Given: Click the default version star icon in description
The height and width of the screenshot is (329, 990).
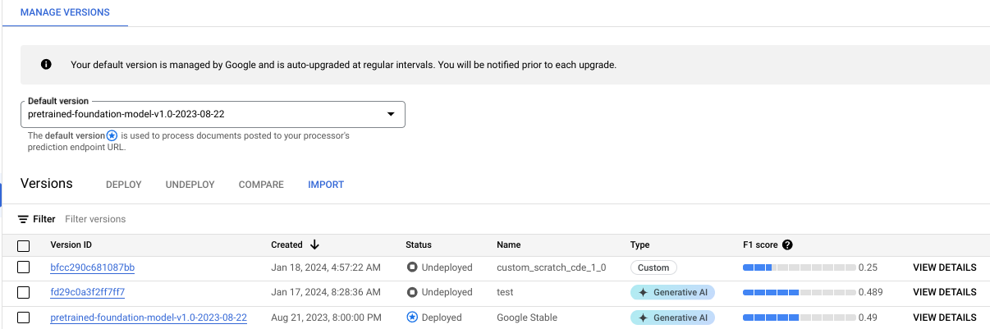Looking at the screenshot, I should tap(112, 135).
